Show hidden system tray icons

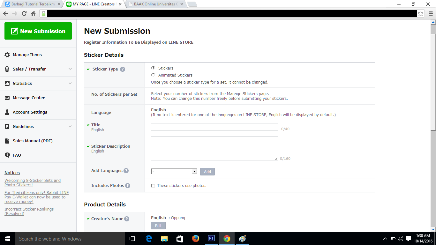(x=385, y=239)
